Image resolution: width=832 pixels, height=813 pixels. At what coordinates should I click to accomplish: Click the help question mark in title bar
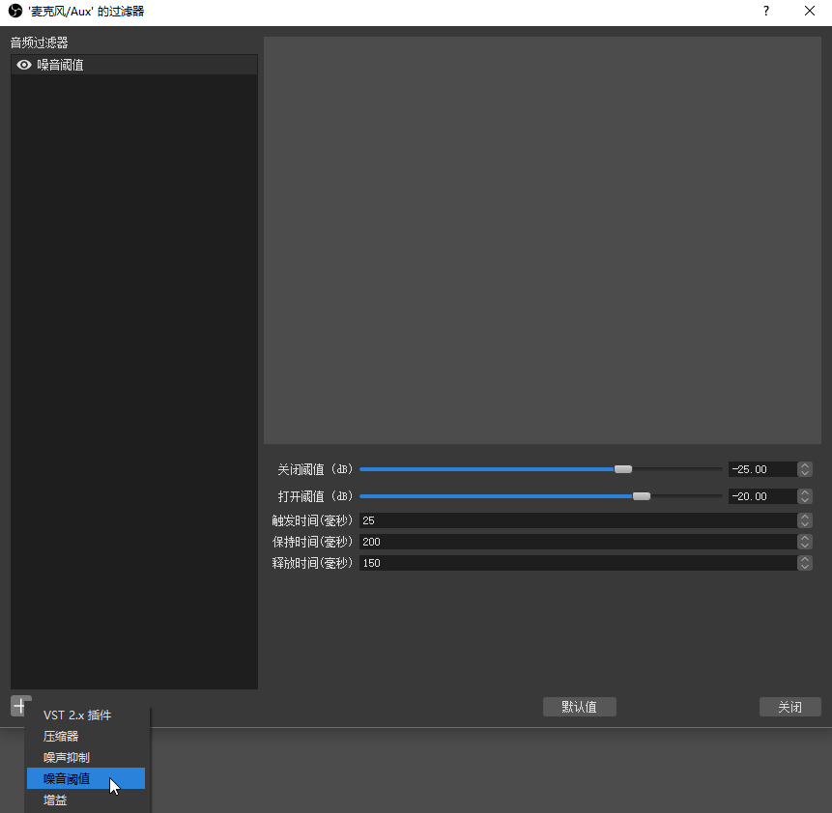pyautogui.click(x=766, y=12)
